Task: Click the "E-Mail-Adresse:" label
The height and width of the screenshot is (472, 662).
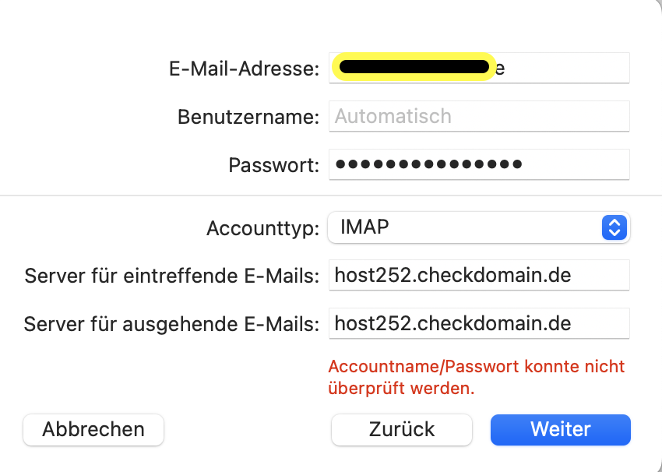Action: click(x=244, y=69)
